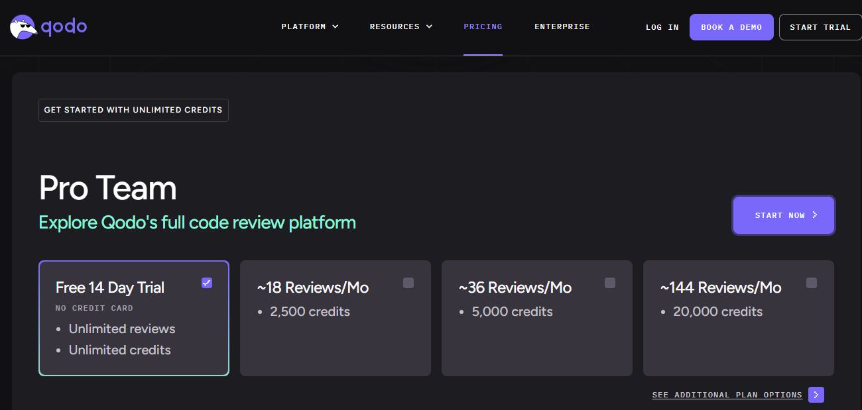Open the Log In link
This screenshot has width=862, height=410.
coord(662,27)
